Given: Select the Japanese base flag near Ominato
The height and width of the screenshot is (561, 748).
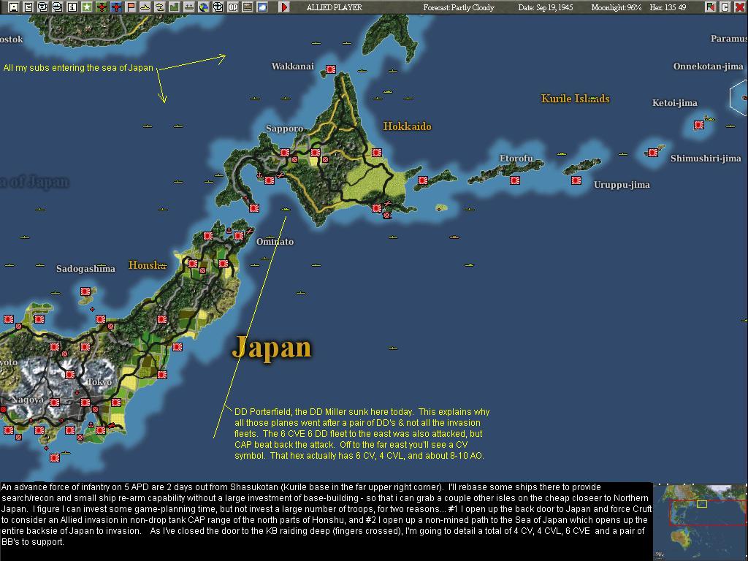Looking at the screenshot, I should tap(239, 236).
